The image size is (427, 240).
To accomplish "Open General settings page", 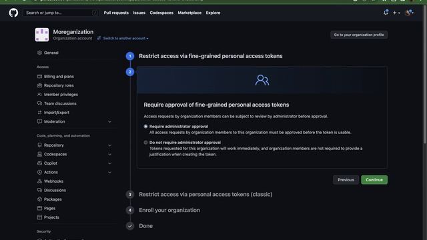I will click(x=51, y=53).
